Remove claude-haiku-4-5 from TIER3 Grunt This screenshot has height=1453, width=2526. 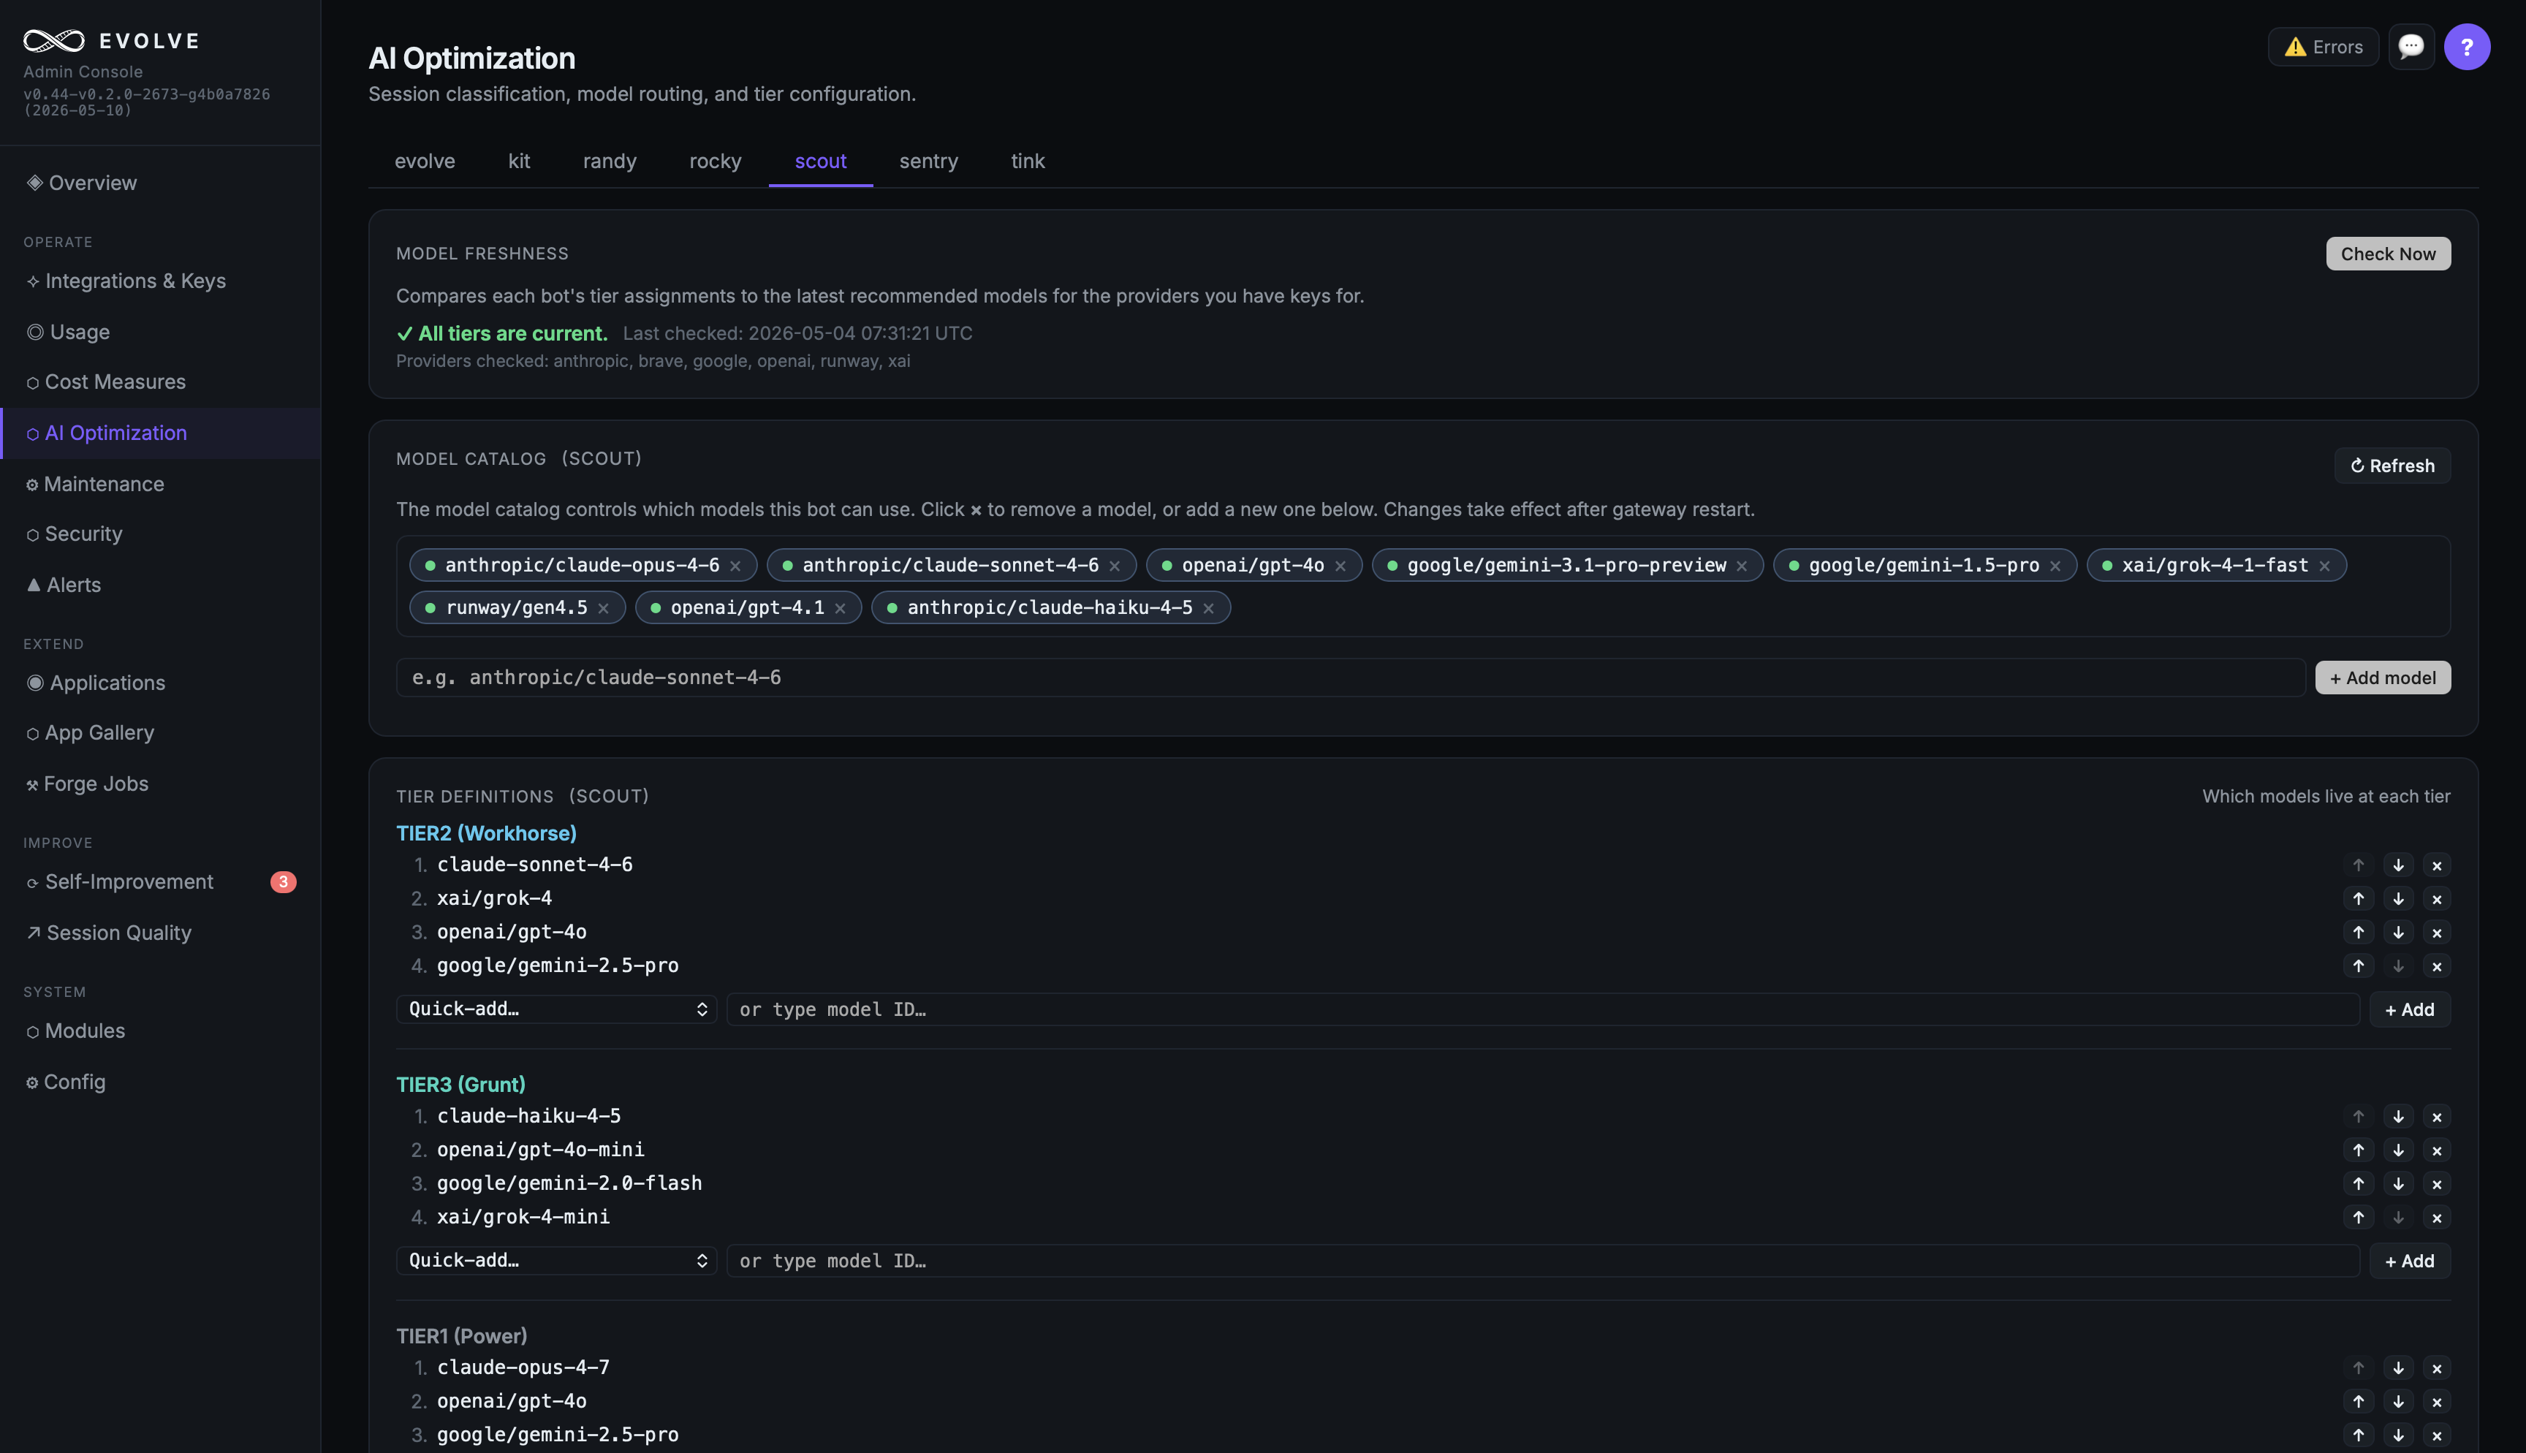[2438, 1117]
